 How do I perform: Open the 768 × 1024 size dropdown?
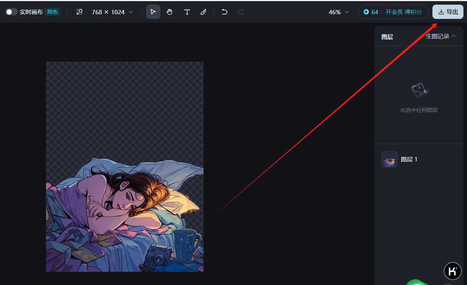point(112,12)
